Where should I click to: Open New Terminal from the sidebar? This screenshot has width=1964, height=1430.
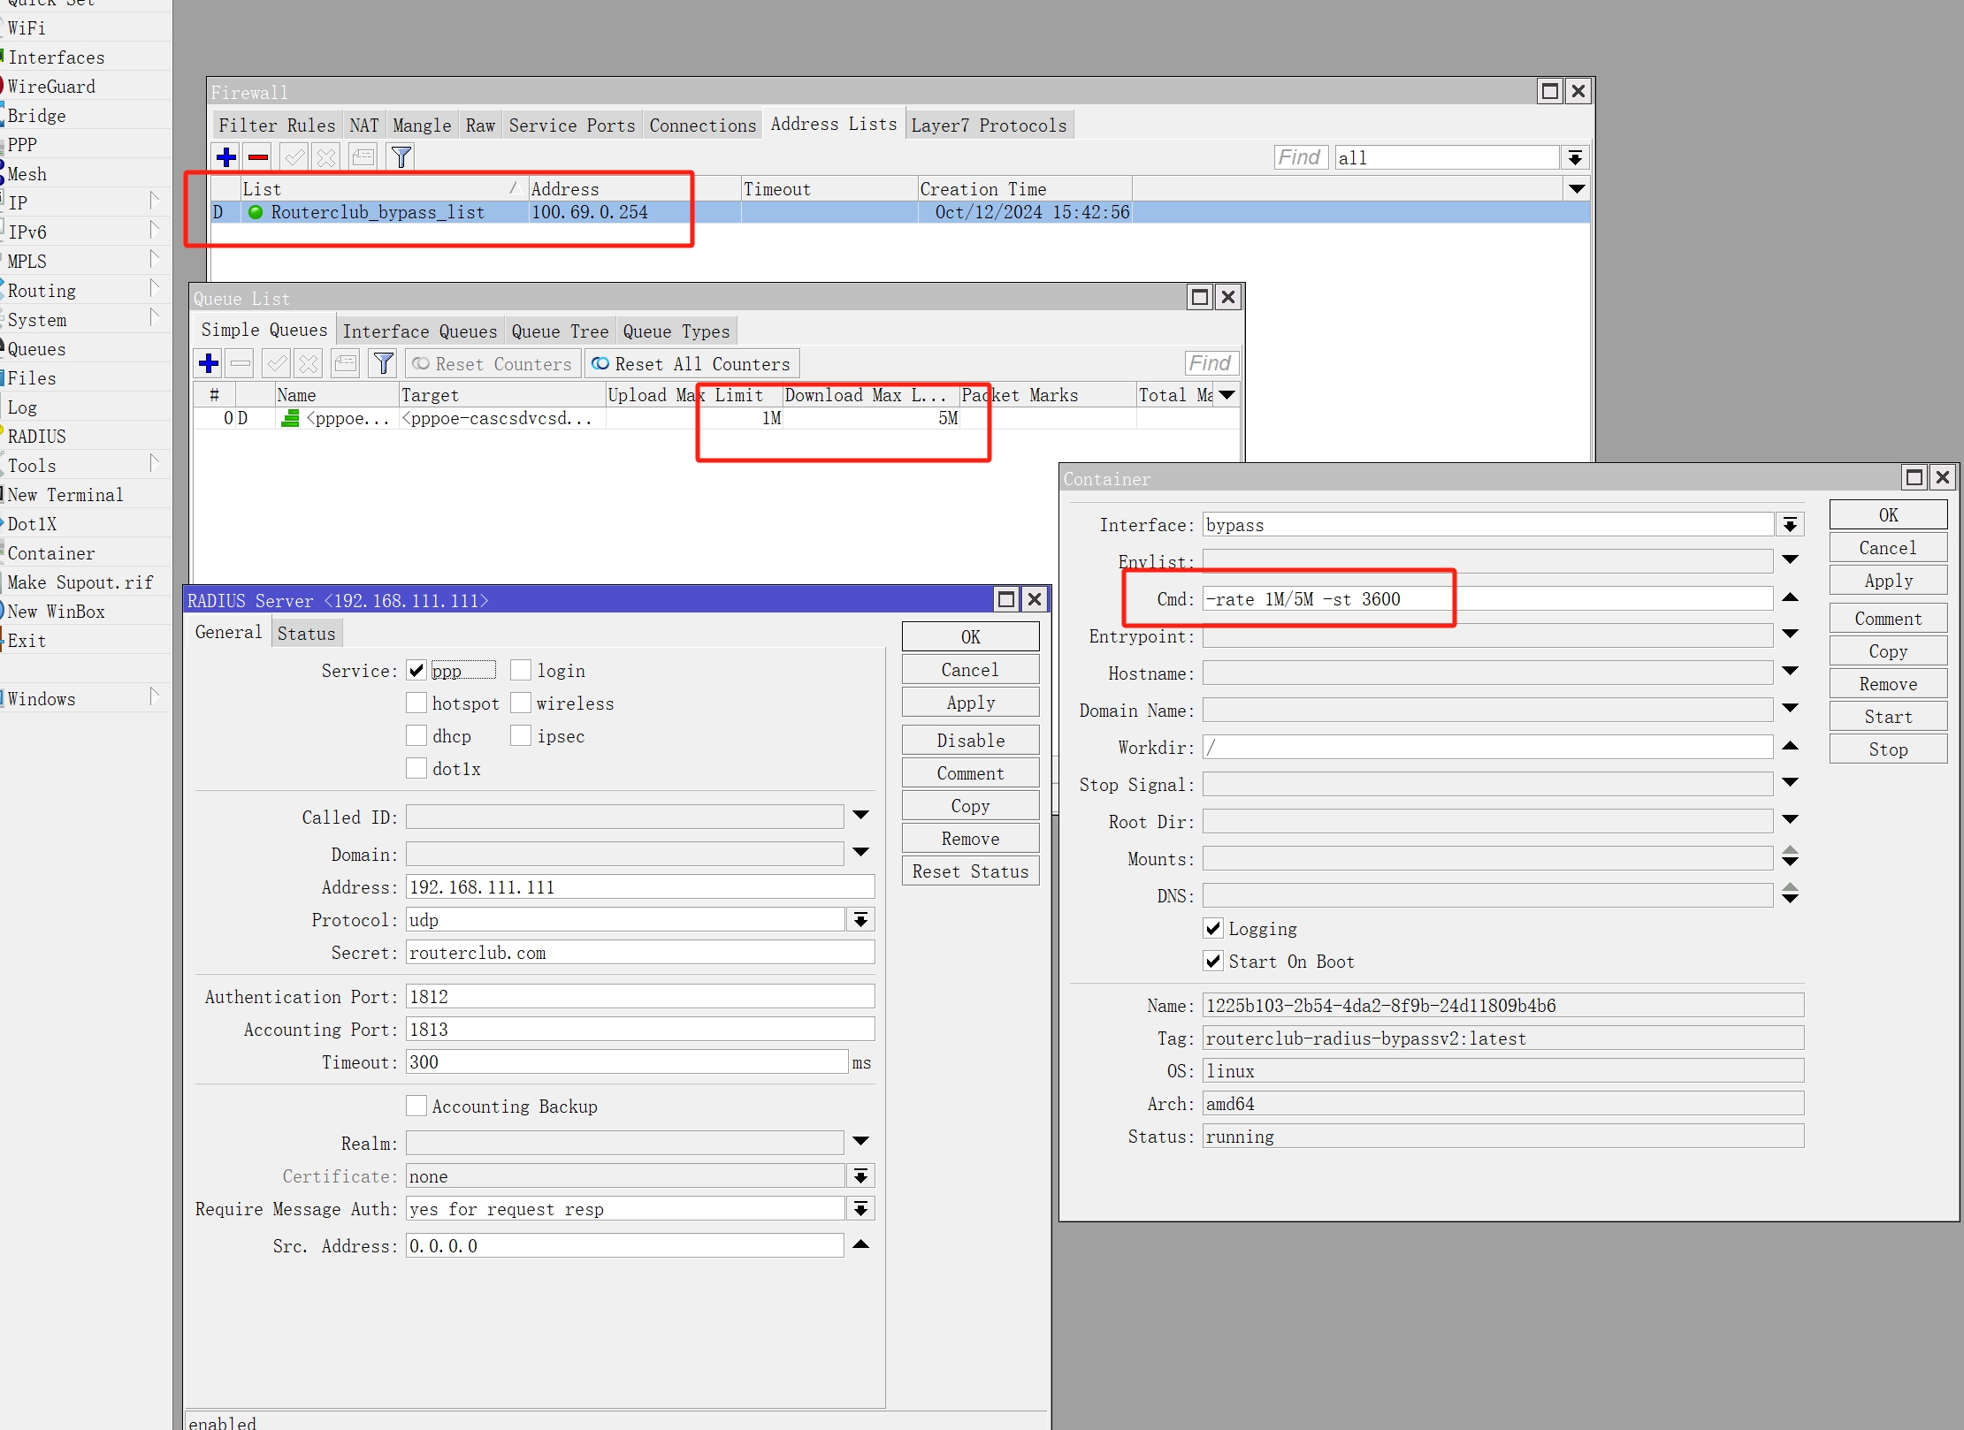click(65, 495)
